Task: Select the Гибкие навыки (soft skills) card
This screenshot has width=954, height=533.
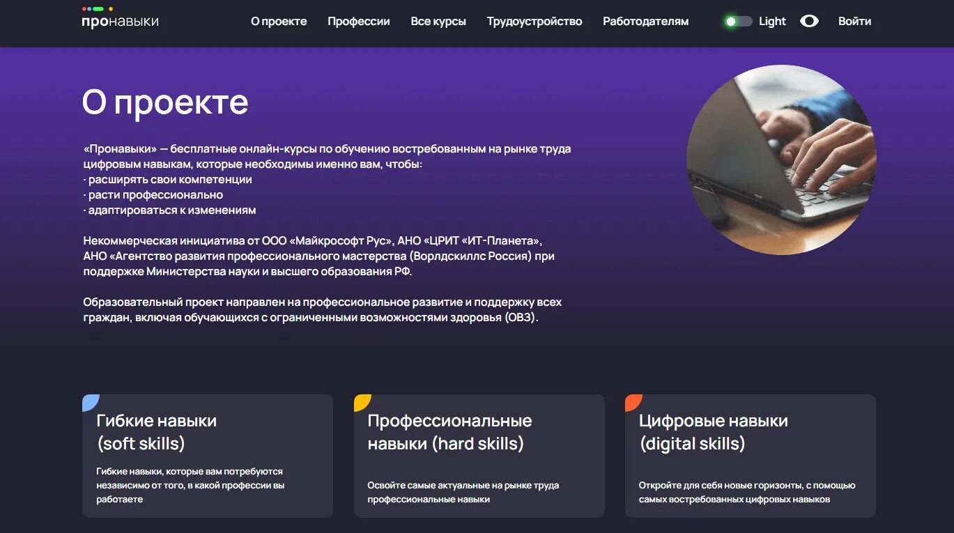Action: pos(207,455)
